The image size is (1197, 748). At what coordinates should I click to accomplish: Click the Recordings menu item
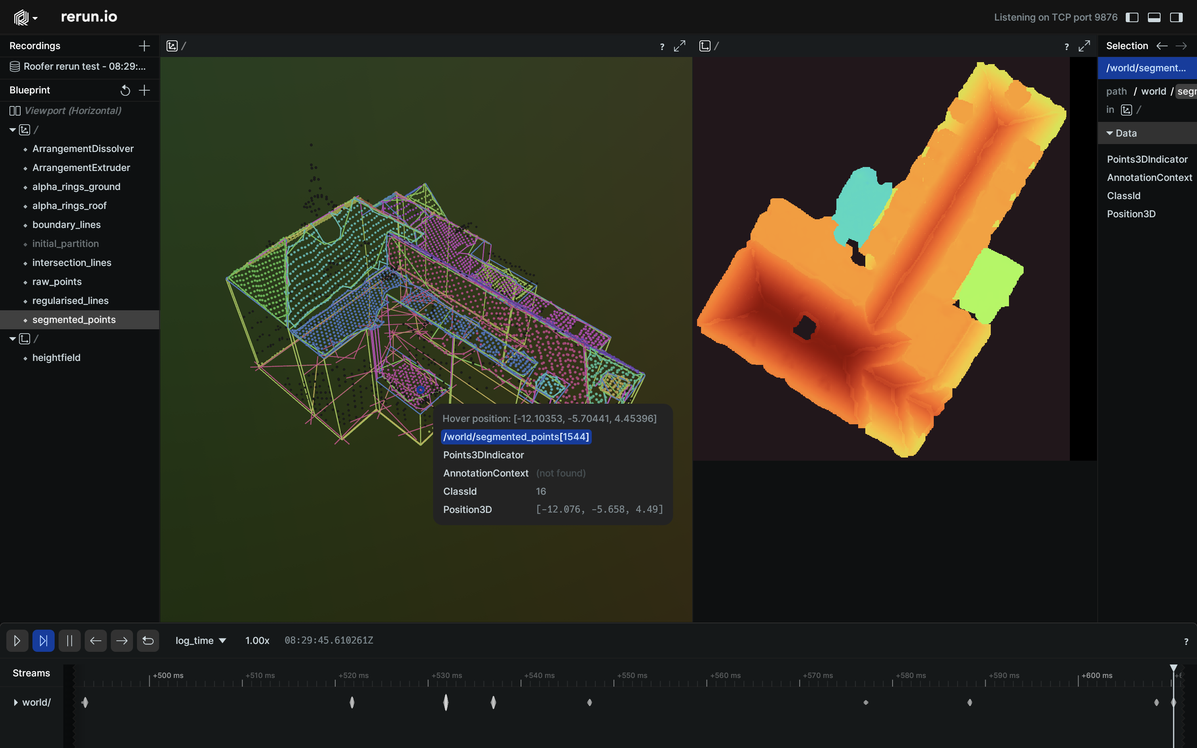click(34, 45)
